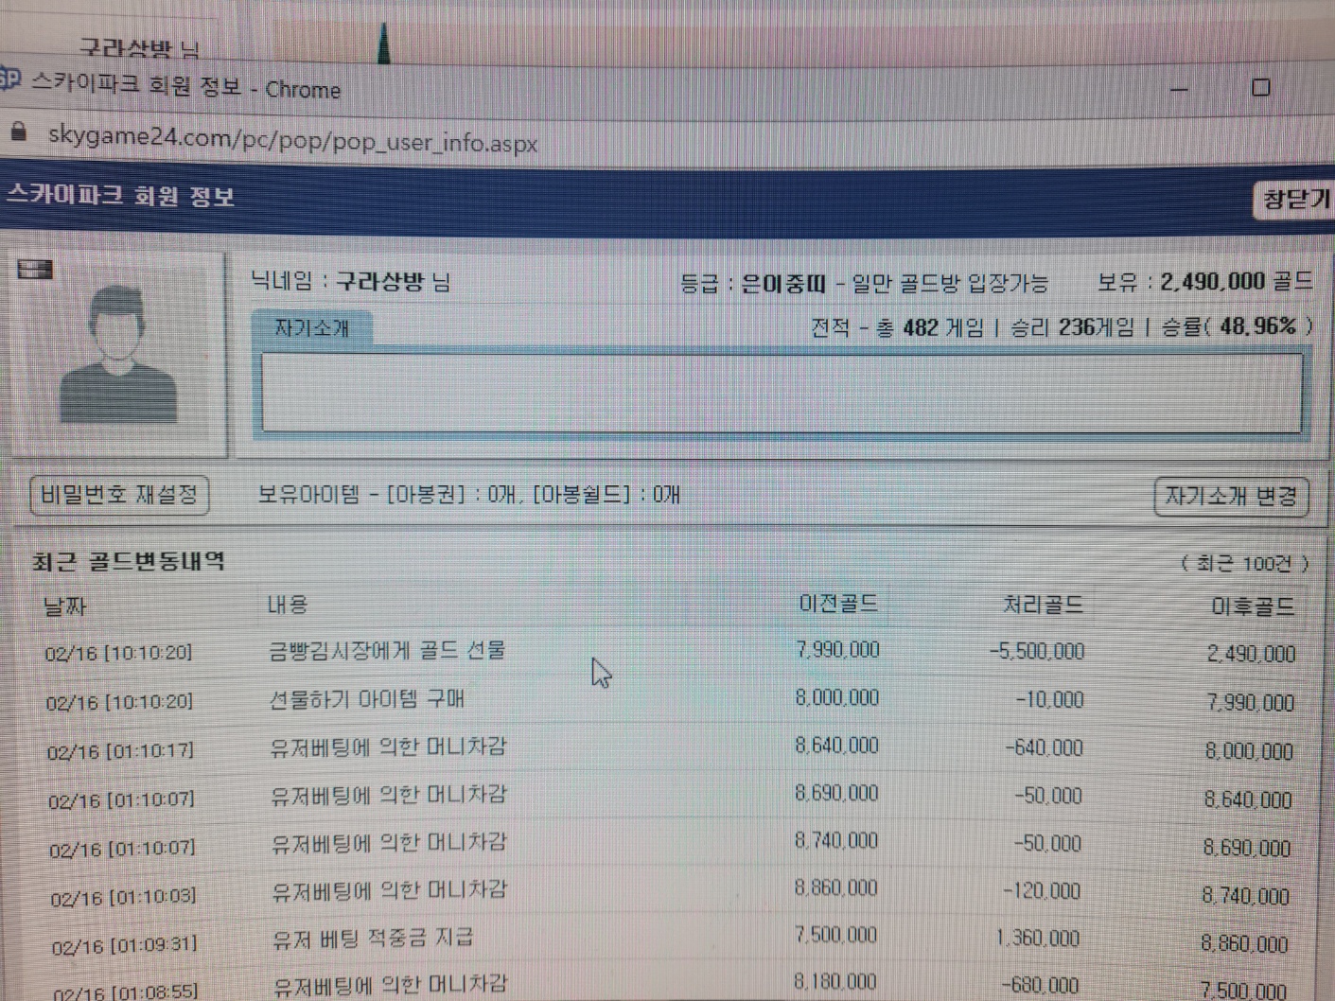Image resolution: width=1335 pixels, height=1001 pixels.
Task: Click the -120,000 processed gold value
Action: click(x=1041, y=891)
